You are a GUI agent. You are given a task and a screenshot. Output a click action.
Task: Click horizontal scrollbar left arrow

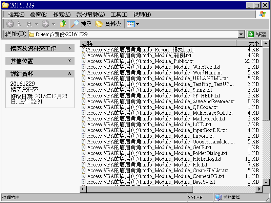(83, 189)
